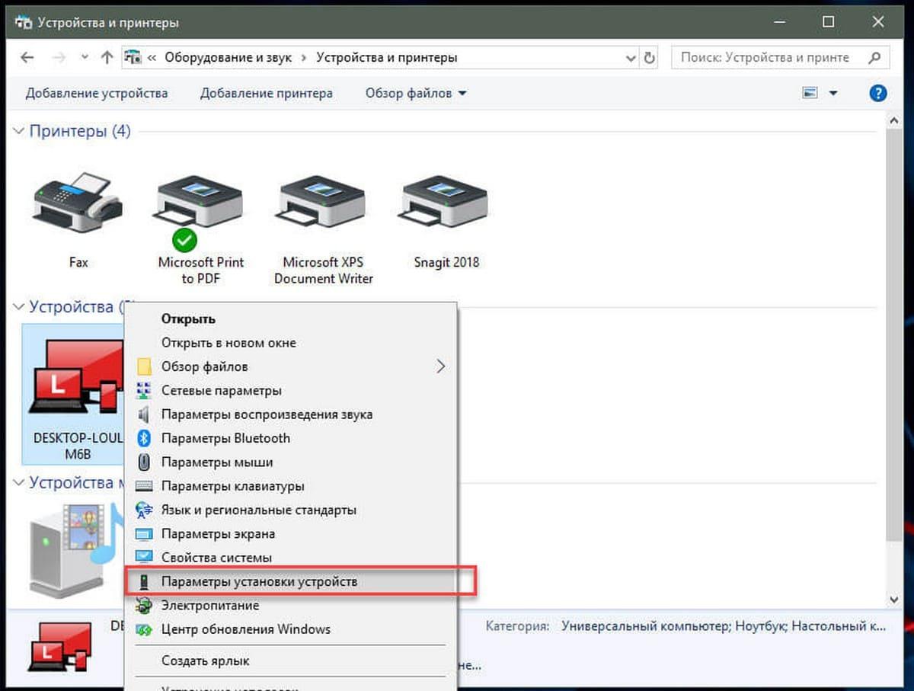Click the blue help question mark icon
The width and height of the screenshot is (914, 691).
pyautogui.click(x=877, y=94)
